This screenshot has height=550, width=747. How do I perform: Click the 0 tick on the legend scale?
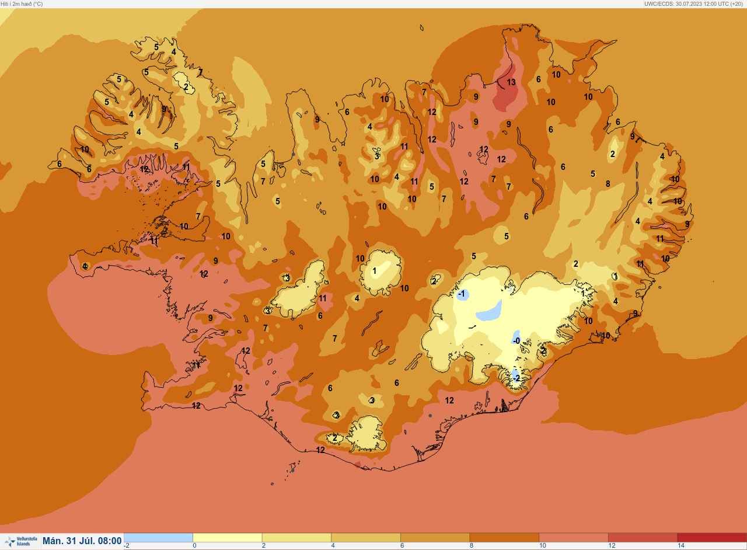coord(194,546)
